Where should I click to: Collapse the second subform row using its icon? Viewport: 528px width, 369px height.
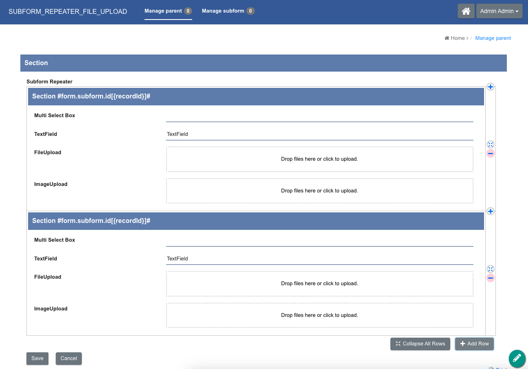[491, 269]
